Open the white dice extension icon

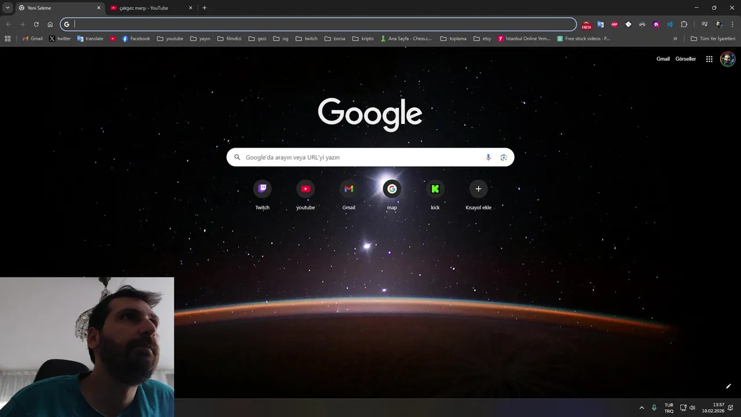coord(628,24)
